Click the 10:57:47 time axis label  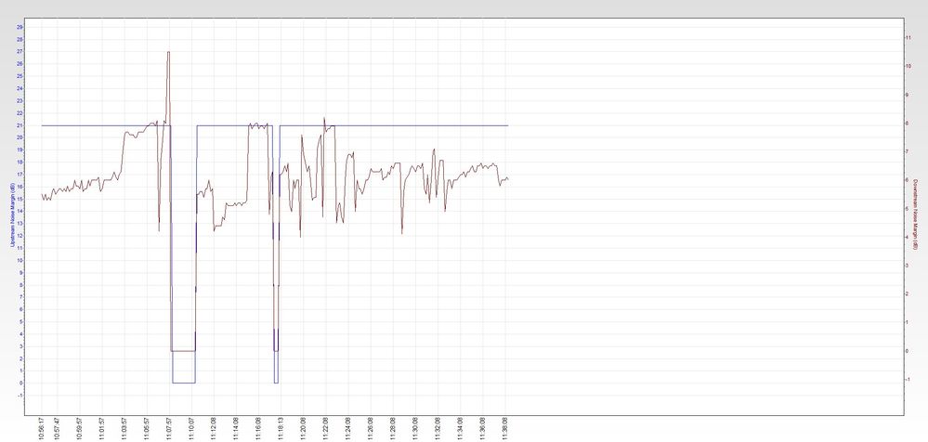57,428
